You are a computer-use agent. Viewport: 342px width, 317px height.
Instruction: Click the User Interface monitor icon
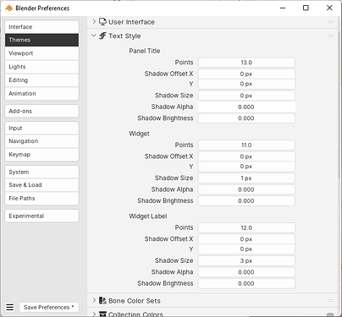coord(102,22)
